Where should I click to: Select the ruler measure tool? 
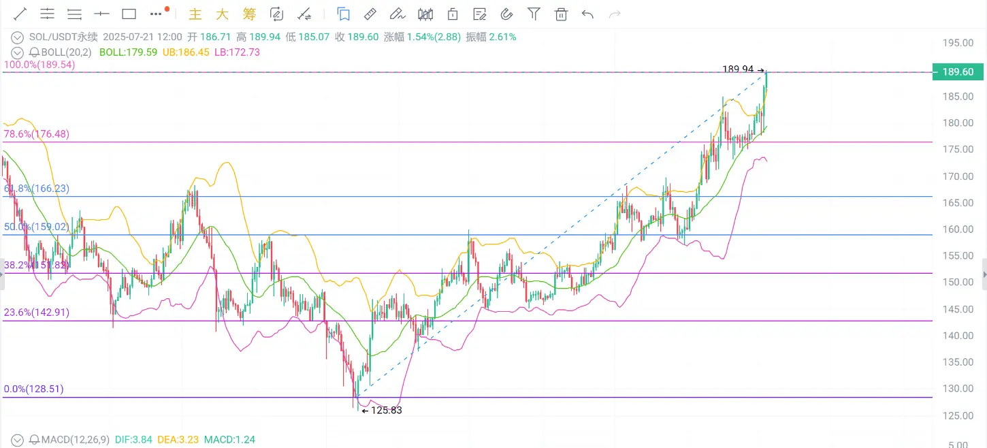click(370, 14)
